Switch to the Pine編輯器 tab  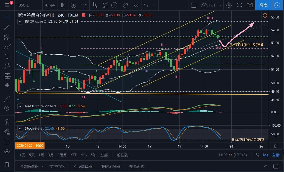coord(83,166)
